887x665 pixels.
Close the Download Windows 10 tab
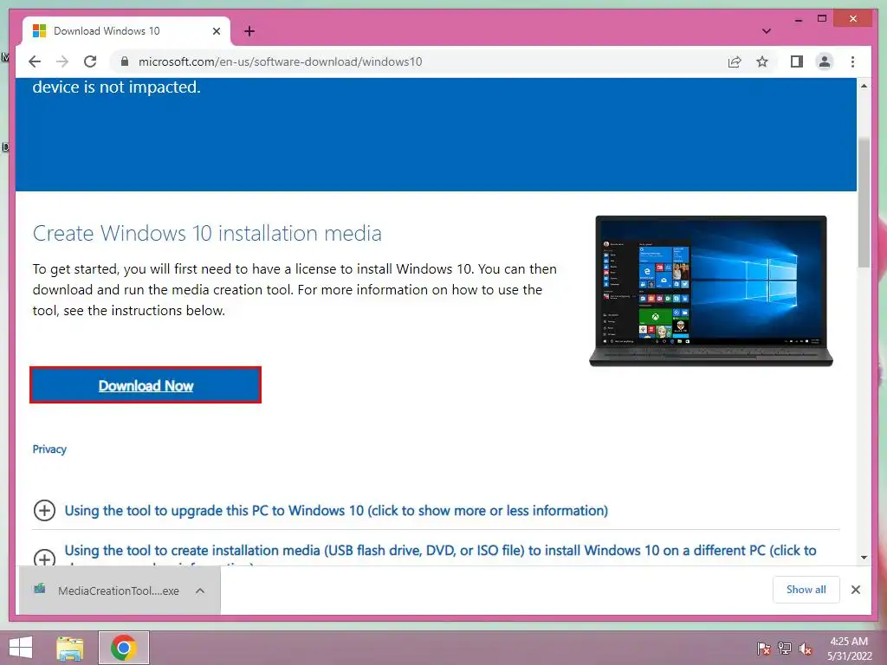click(216, 31)
